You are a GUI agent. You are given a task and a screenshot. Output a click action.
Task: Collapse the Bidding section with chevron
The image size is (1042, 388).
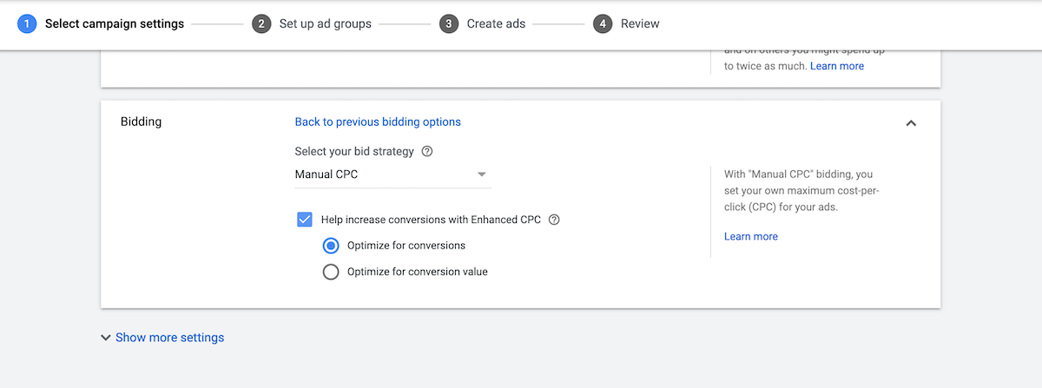point(911,123)
